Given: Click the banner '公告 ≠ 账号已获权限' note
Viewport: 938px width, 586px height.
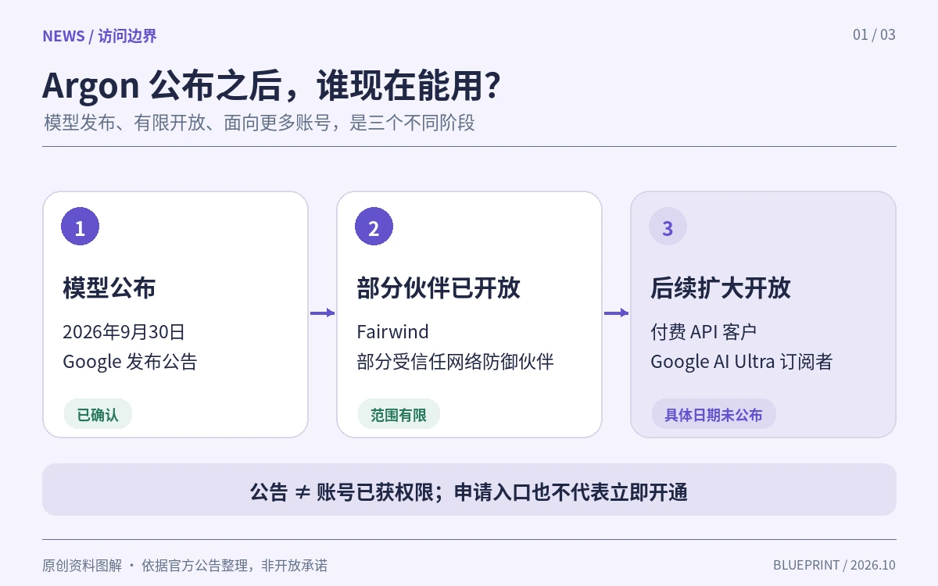Looking at the screenshot, I should tap(469, 490).
